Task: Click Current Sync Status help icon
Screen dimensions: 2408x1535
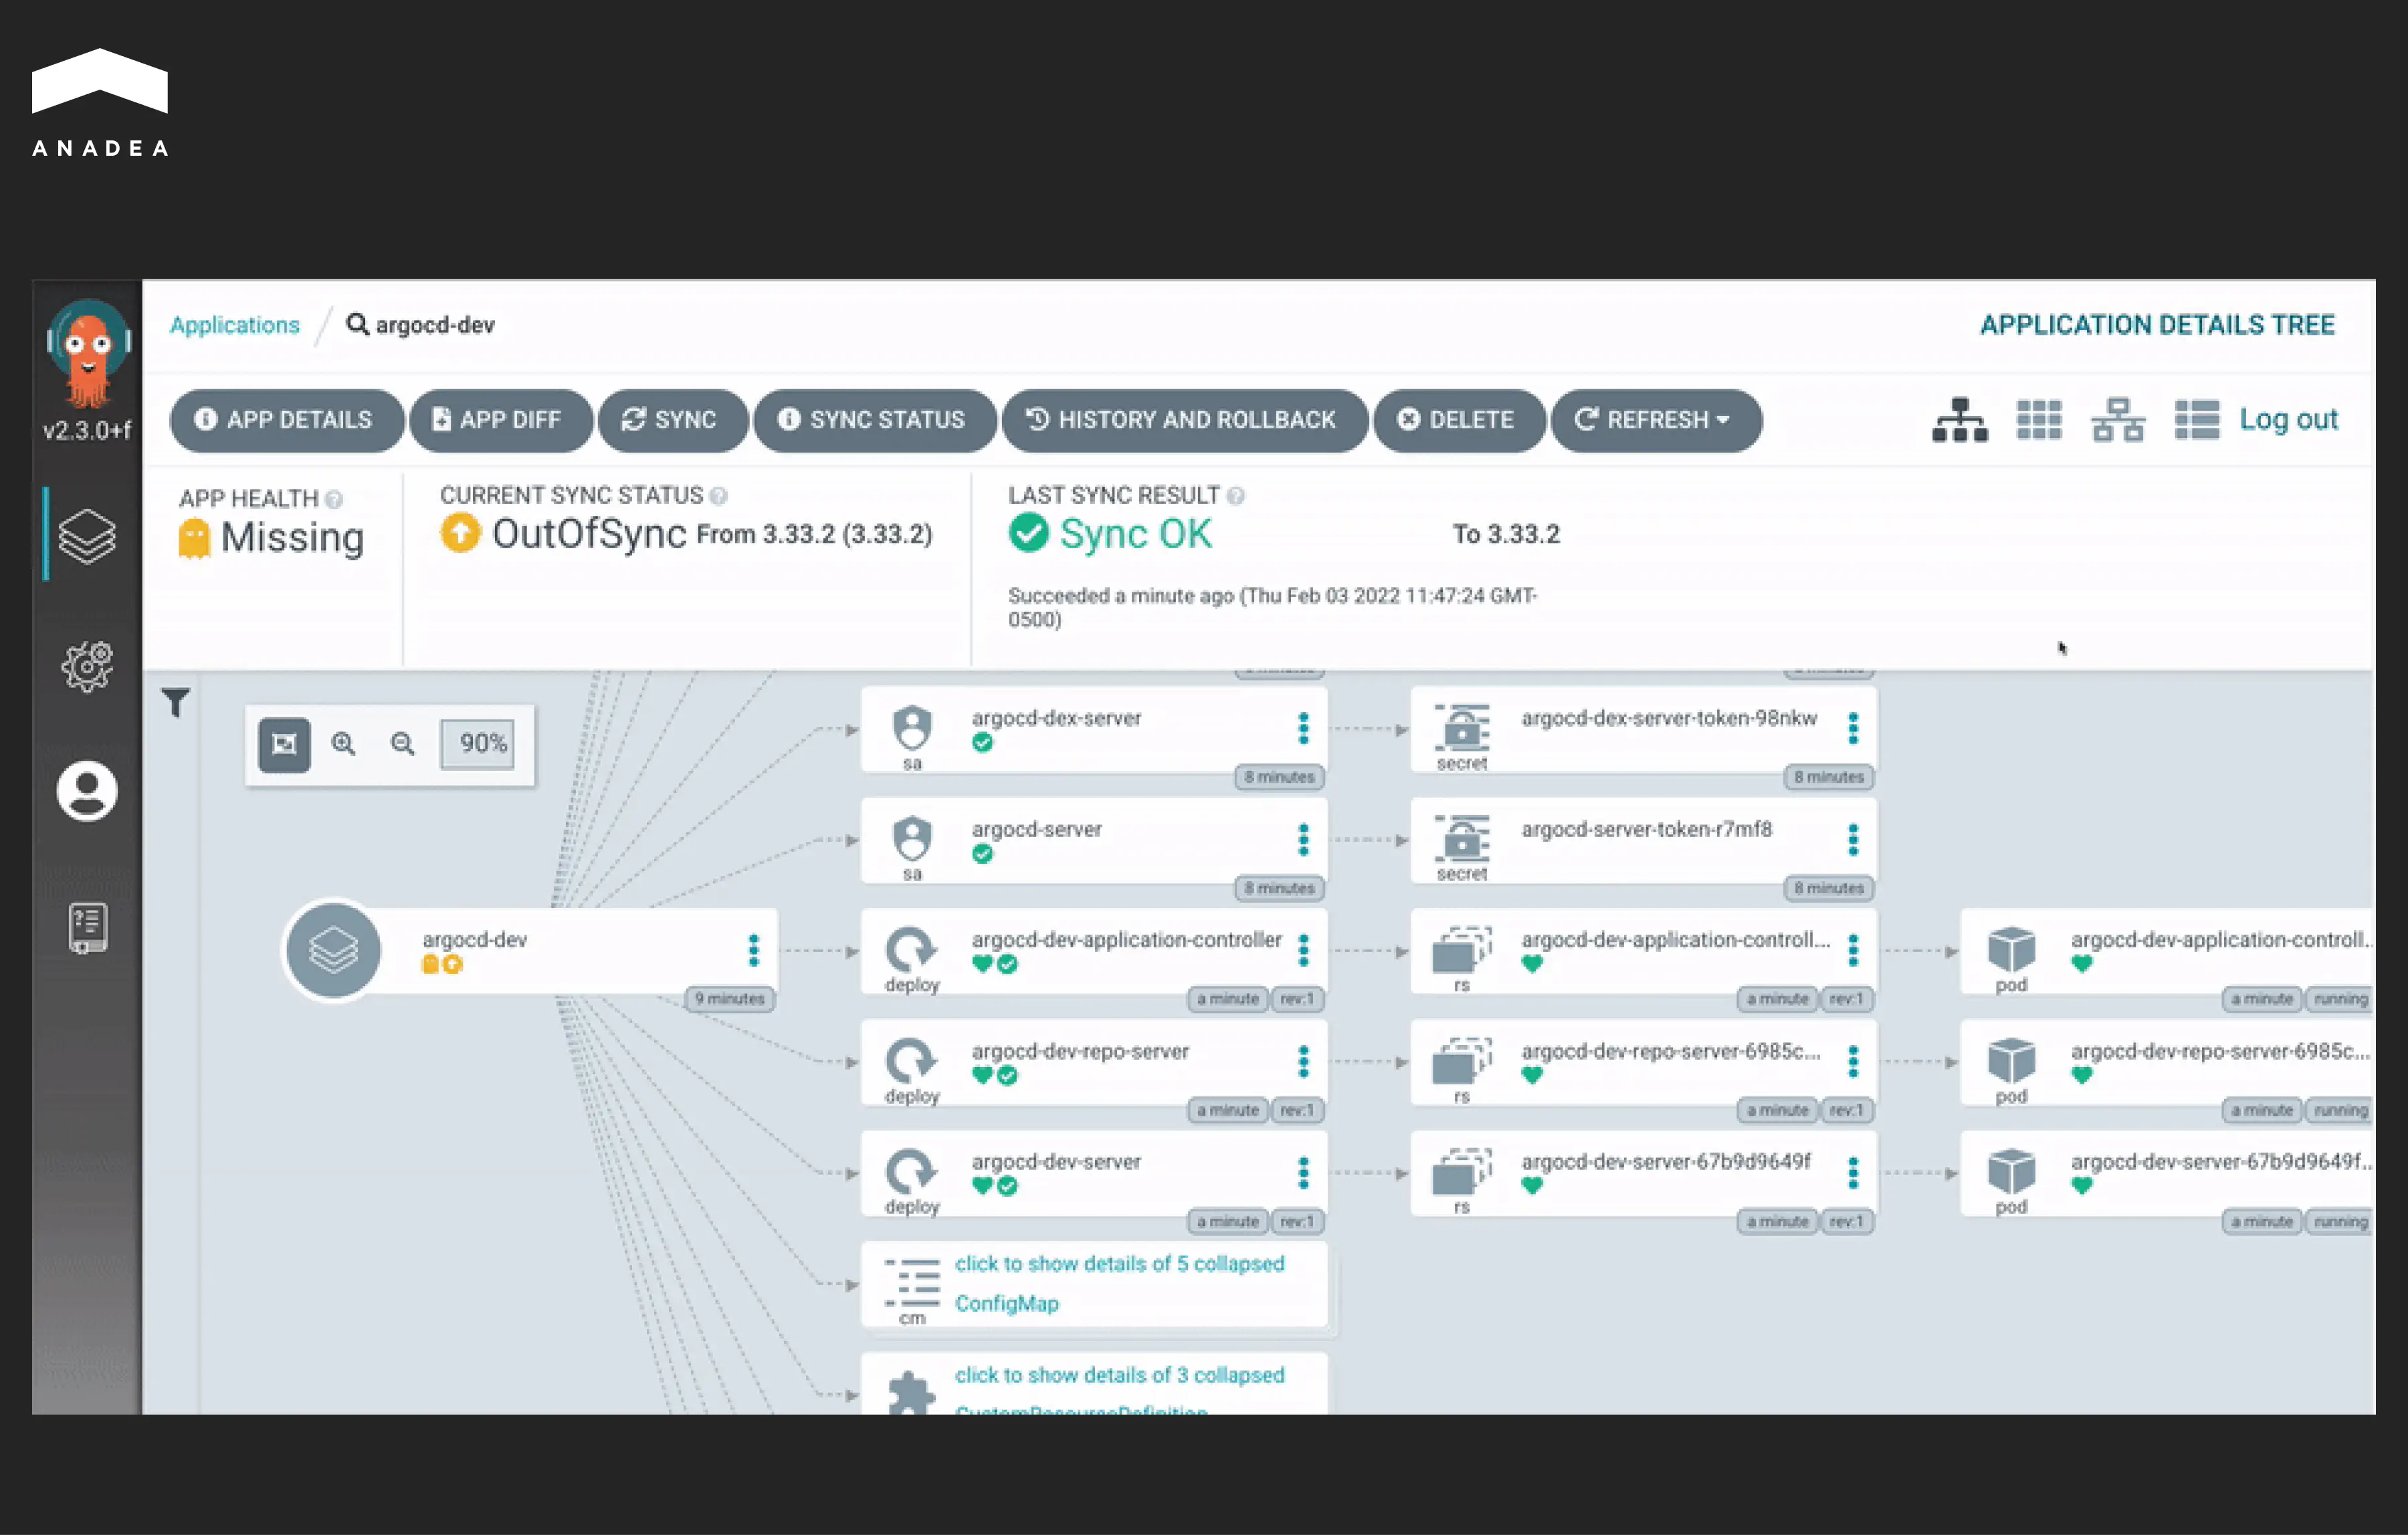Action: (718, 495)
